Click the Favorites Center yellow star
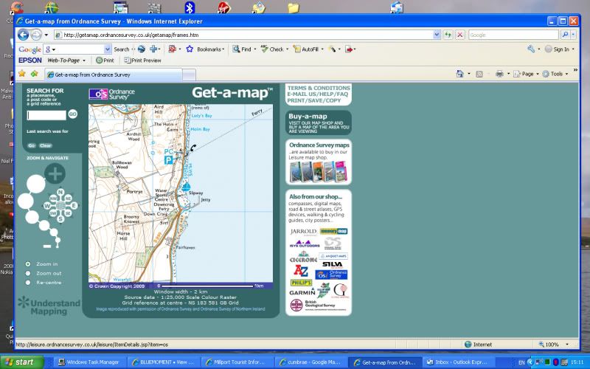This screenshot has width=590, height=369. pos(22,73)
